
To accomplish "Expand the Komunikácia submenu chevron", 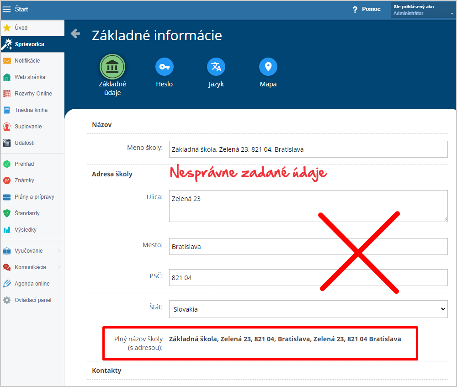I will click(59, 267).
